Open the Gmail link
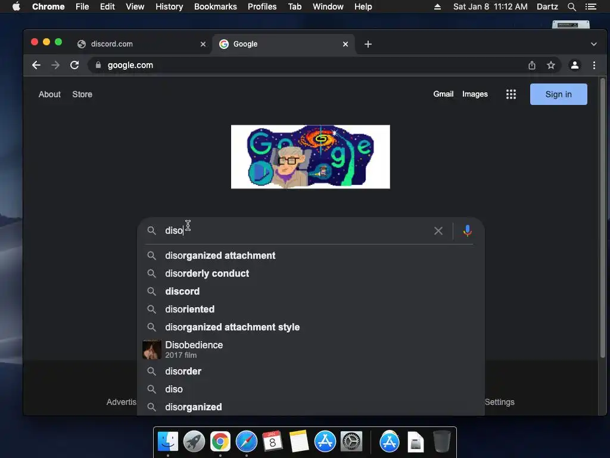Viewport: 610px width, 458px height. pyautogui.click(x=443, y=94)
